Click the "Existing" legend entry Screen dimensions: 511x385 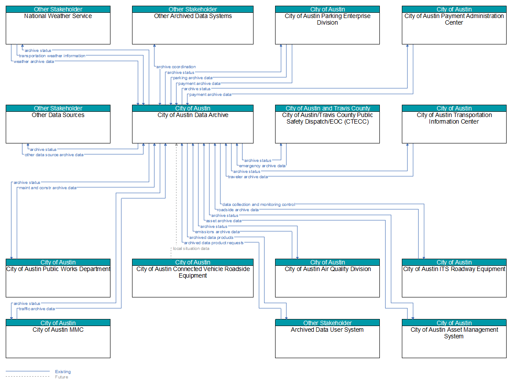coord(63,372)
